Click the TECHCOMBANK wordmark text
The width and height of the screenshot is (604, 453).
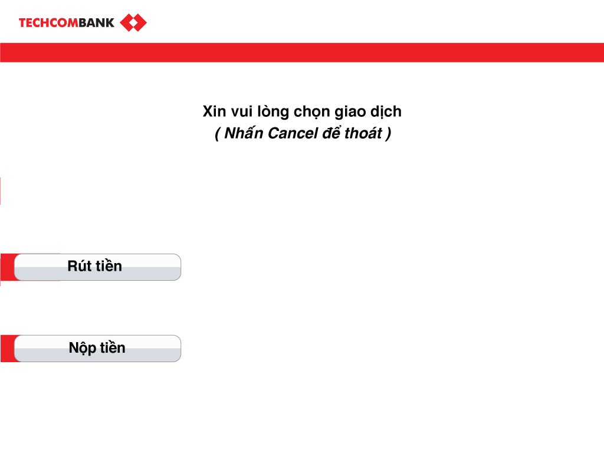pyautogui.click(x=67, y=24)
